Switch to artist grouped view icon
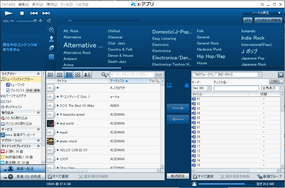285x188 pixels. point(87,75)
